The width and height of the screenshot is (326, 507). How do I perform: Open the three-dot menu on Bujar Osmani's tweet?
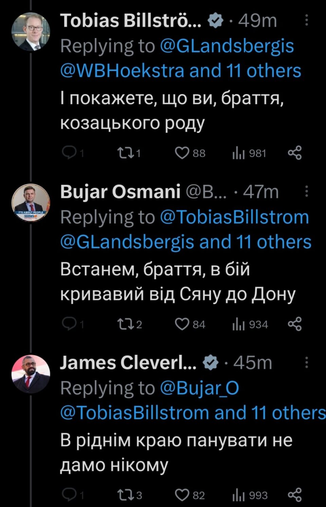pyautogui.click(x=307, y=192)
